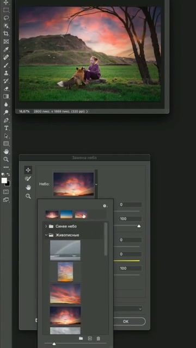Click the topmost 0 value field in the dialog
196x348 pixels.
pos(130,204)
